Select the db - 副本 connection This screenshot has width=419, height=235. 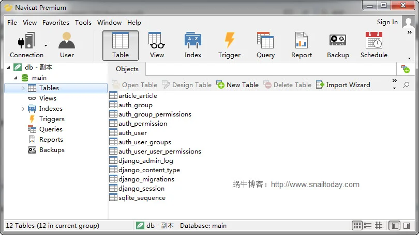pos(38,68)
